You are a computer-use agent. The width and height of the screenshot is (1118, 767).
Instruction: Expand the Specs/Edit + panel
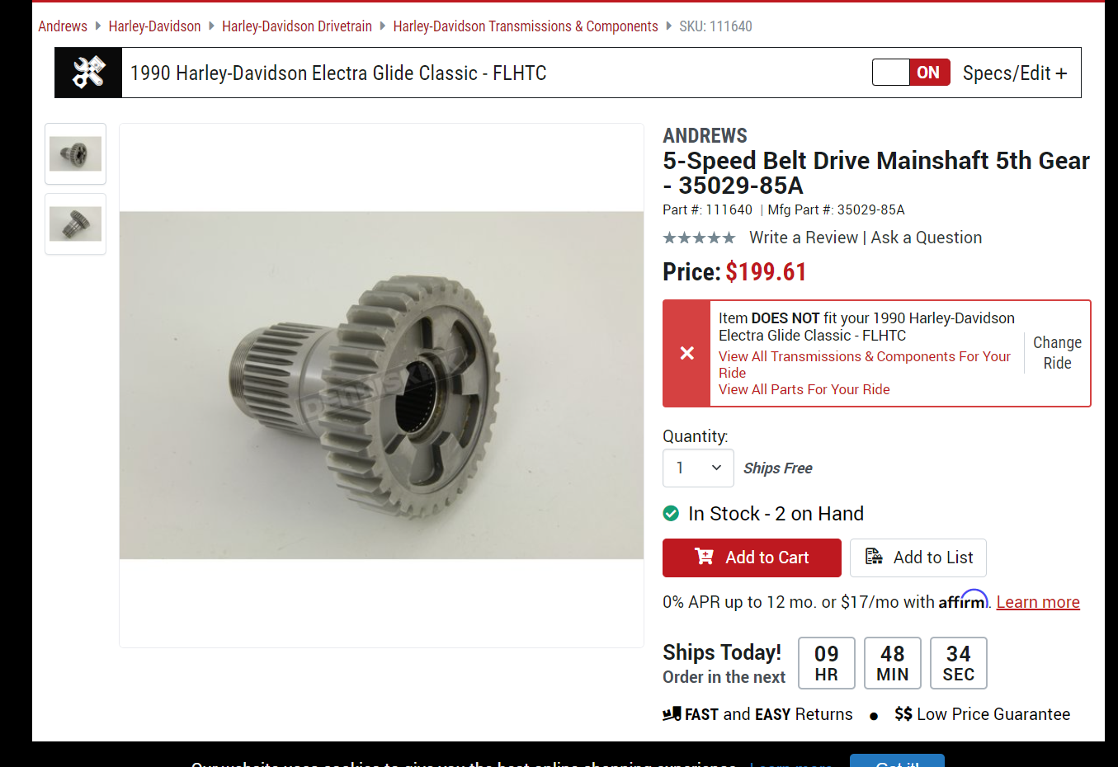point(1015,73)
